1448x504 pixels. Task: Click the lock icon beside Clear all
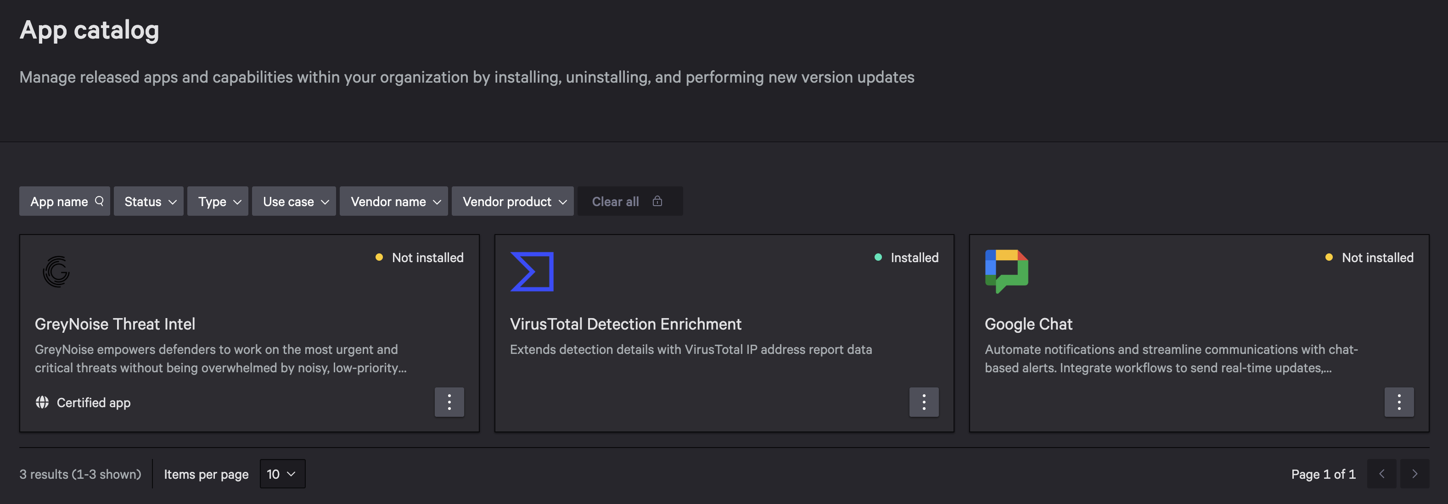[x=657, y=201]
